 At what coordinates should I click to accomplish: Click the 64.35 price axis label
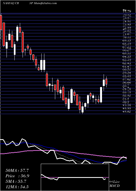pos(127,57)
